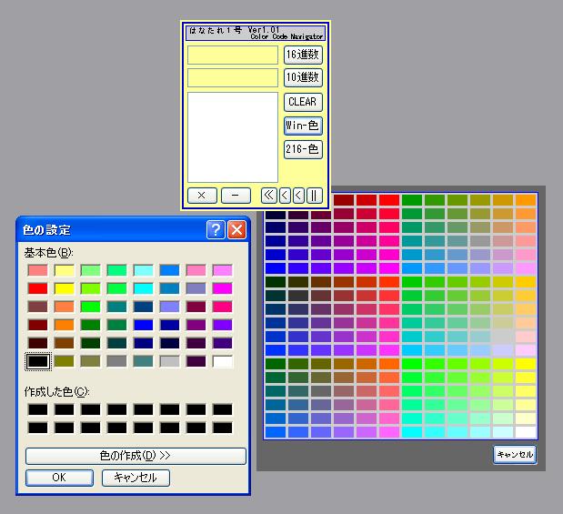The width and height of the screenshot is (563, 514).
Task: Select the white basic color swatch
Action: pos(222,361)
